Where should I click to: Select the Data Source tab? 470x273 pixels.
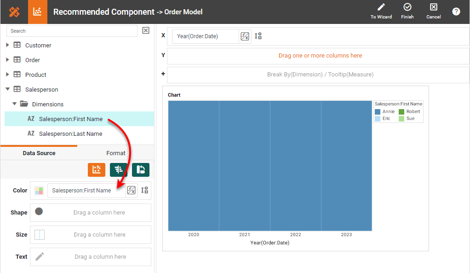tap(39, 153)
